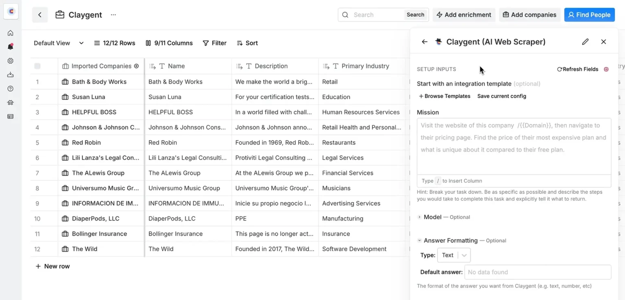Click row number 9
The image size is (625, 300).
coord(37,203)
